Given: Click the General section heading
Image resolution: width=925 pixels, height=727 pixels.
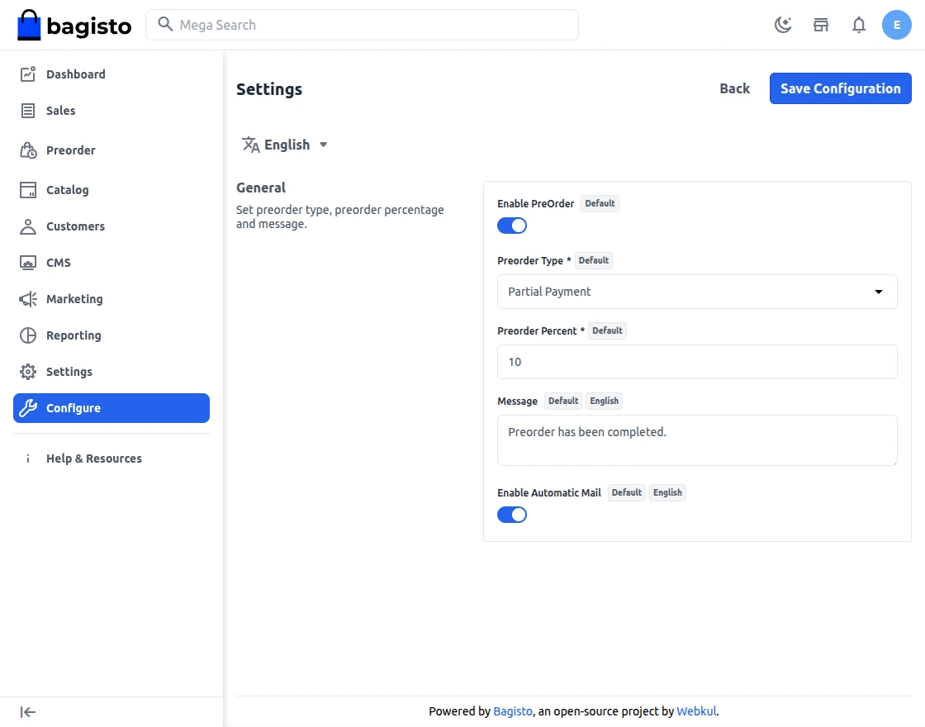Looking at the screenshot, I should point(261,188).
